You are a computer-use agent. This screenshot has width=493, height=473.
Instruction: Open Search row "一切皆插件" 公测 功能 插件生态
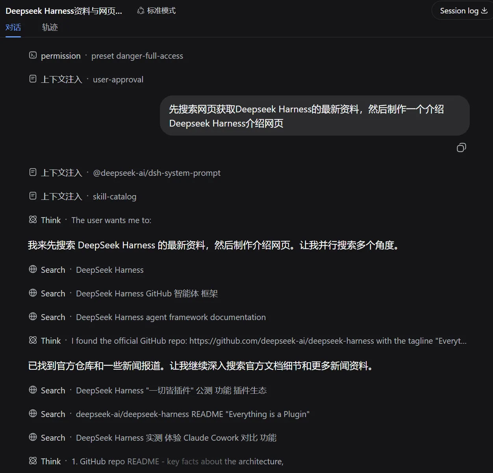pos(148,390)
